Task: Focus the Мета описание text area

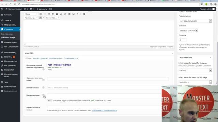Action: click(104, 96)
